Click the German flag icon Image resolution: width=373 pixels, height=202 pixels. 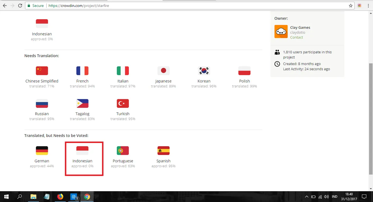tap(42, 151)
